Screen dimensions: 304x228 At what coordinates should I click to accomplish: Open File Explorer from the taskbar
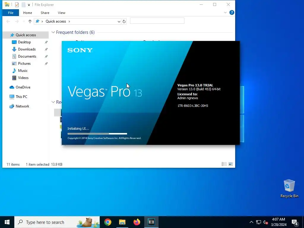tap(122, 222)
